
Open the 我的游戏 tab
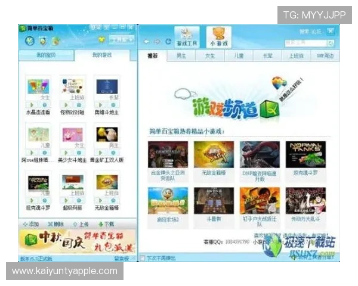(x=102, y=55)
